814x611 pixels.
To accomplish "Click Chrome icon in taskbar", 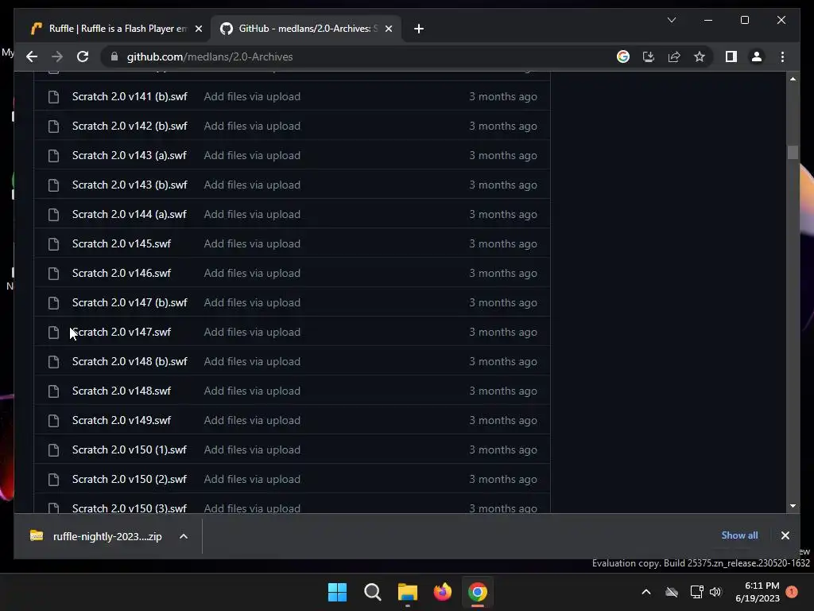I will tap(477, 592).
